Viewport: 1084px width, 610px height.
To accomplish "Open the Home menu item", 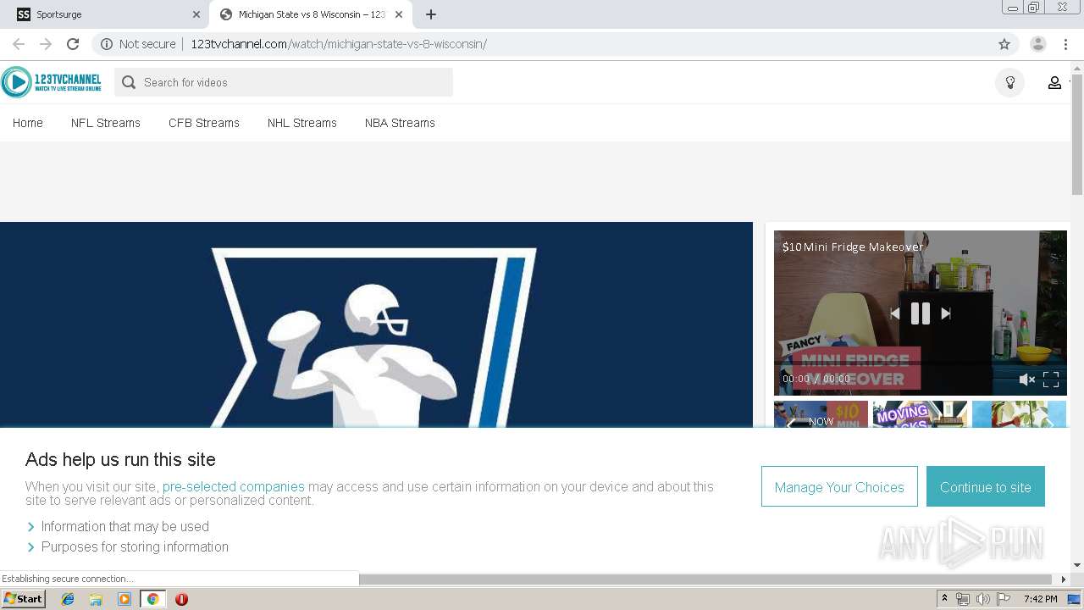I will pos(28,123).
